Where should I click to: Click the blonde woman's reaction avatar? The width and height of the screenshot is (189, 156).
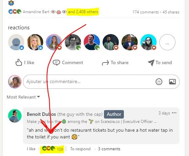pos(35,42)
